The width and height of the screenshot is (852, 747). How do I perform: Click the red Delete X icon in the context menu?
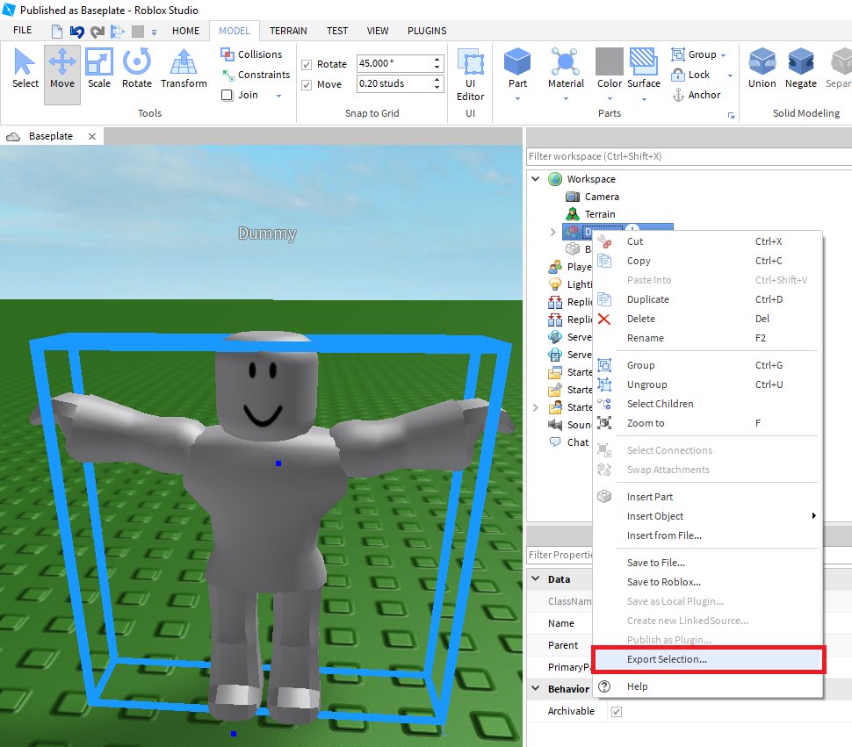tap(604, 319)
